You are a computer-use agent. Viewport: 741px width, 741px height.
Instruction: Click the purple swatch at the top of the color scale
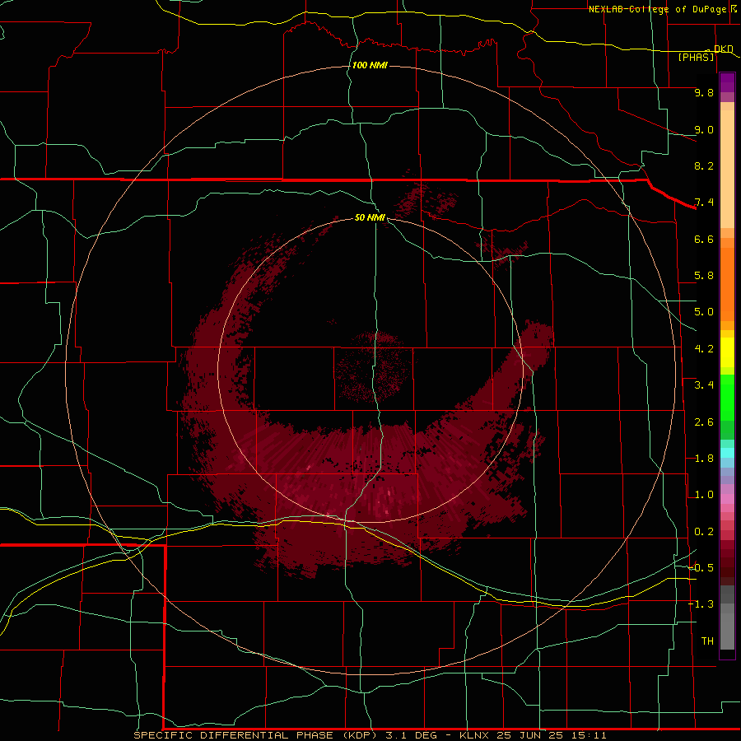(727, 82)
